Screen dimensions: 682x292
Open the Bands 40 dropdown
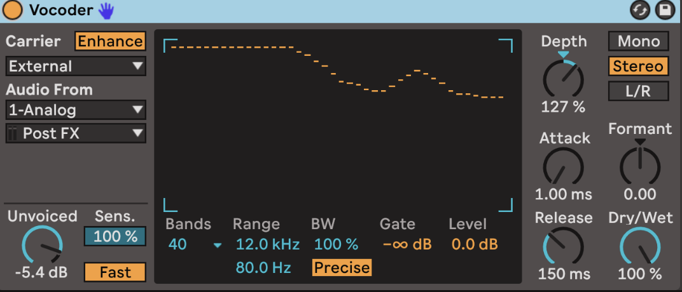195,244
